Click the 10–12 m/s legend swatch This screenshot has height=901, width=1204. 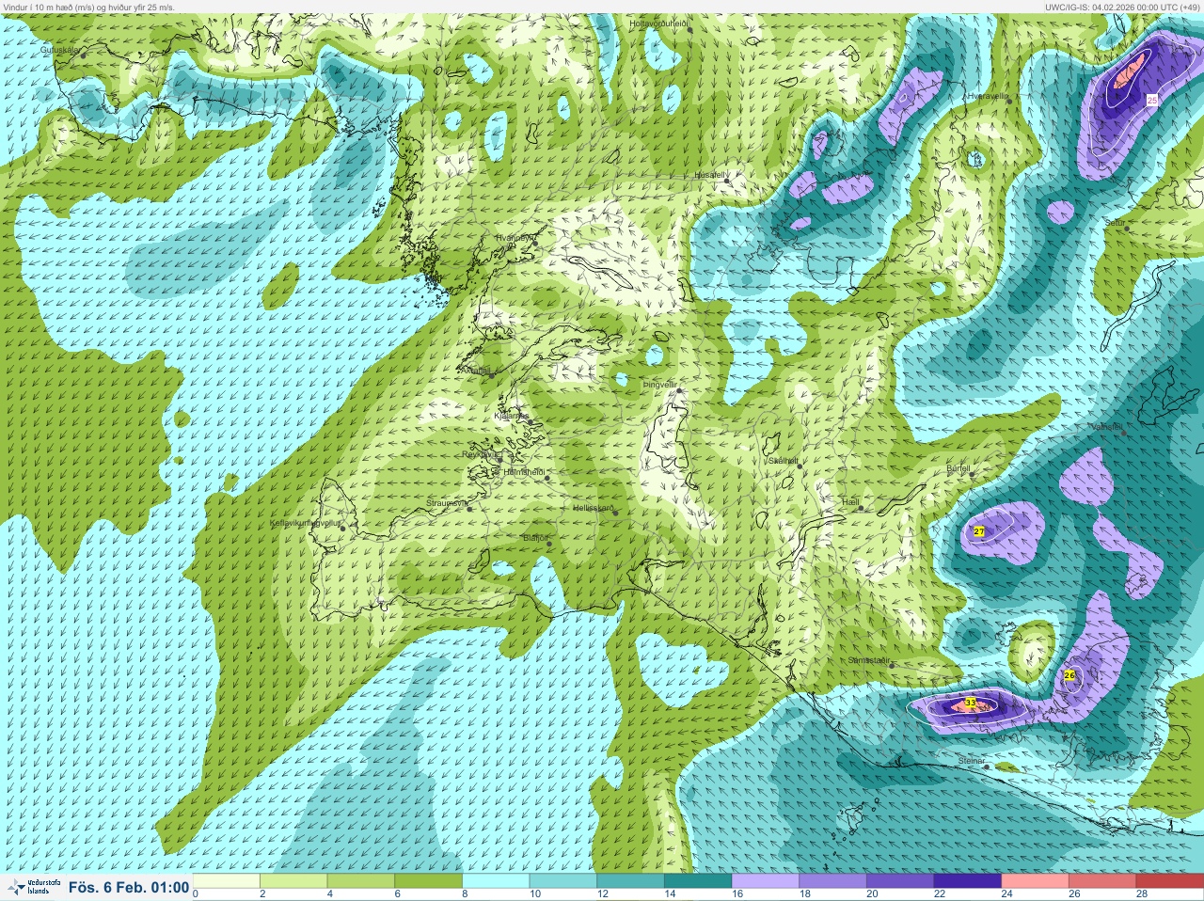564,881
